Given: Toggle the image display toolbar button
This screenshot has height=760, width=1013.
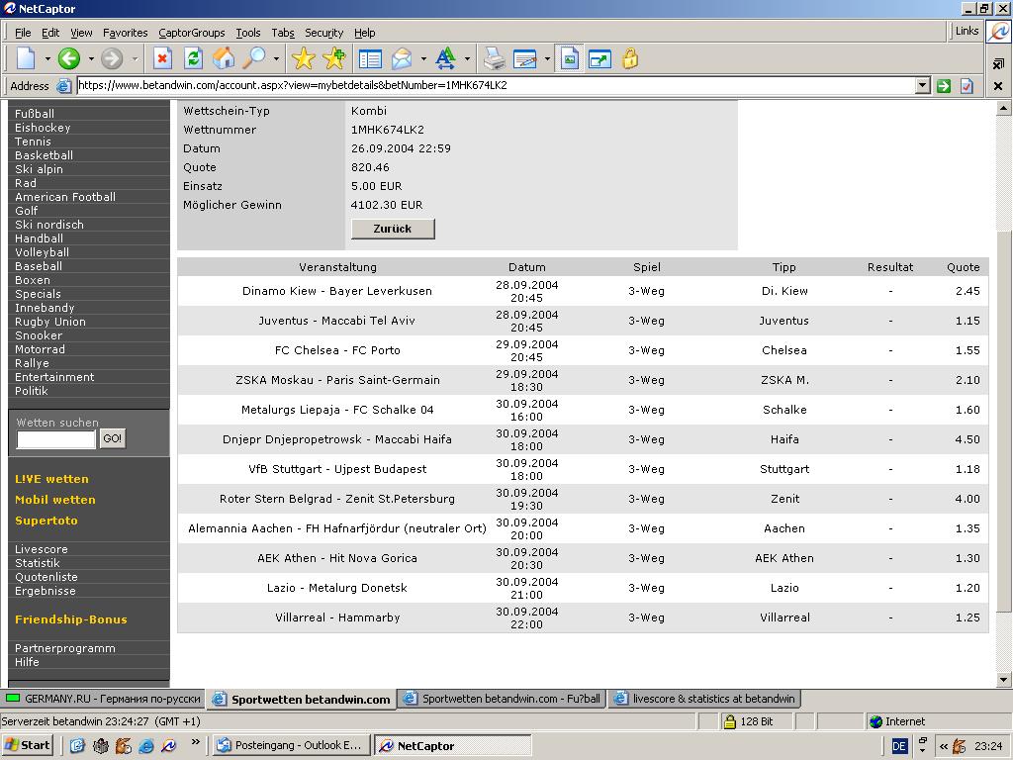Looking at the screenshot, I should (569, 59).
